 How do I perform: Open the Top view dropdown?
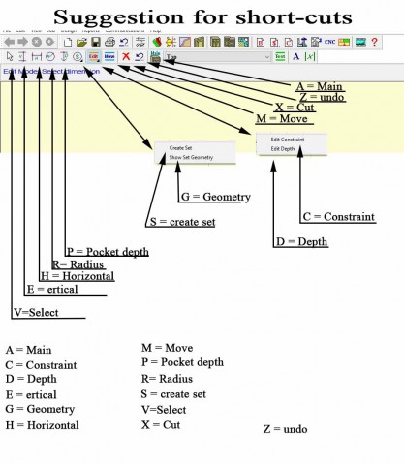(x=218, y=57)
